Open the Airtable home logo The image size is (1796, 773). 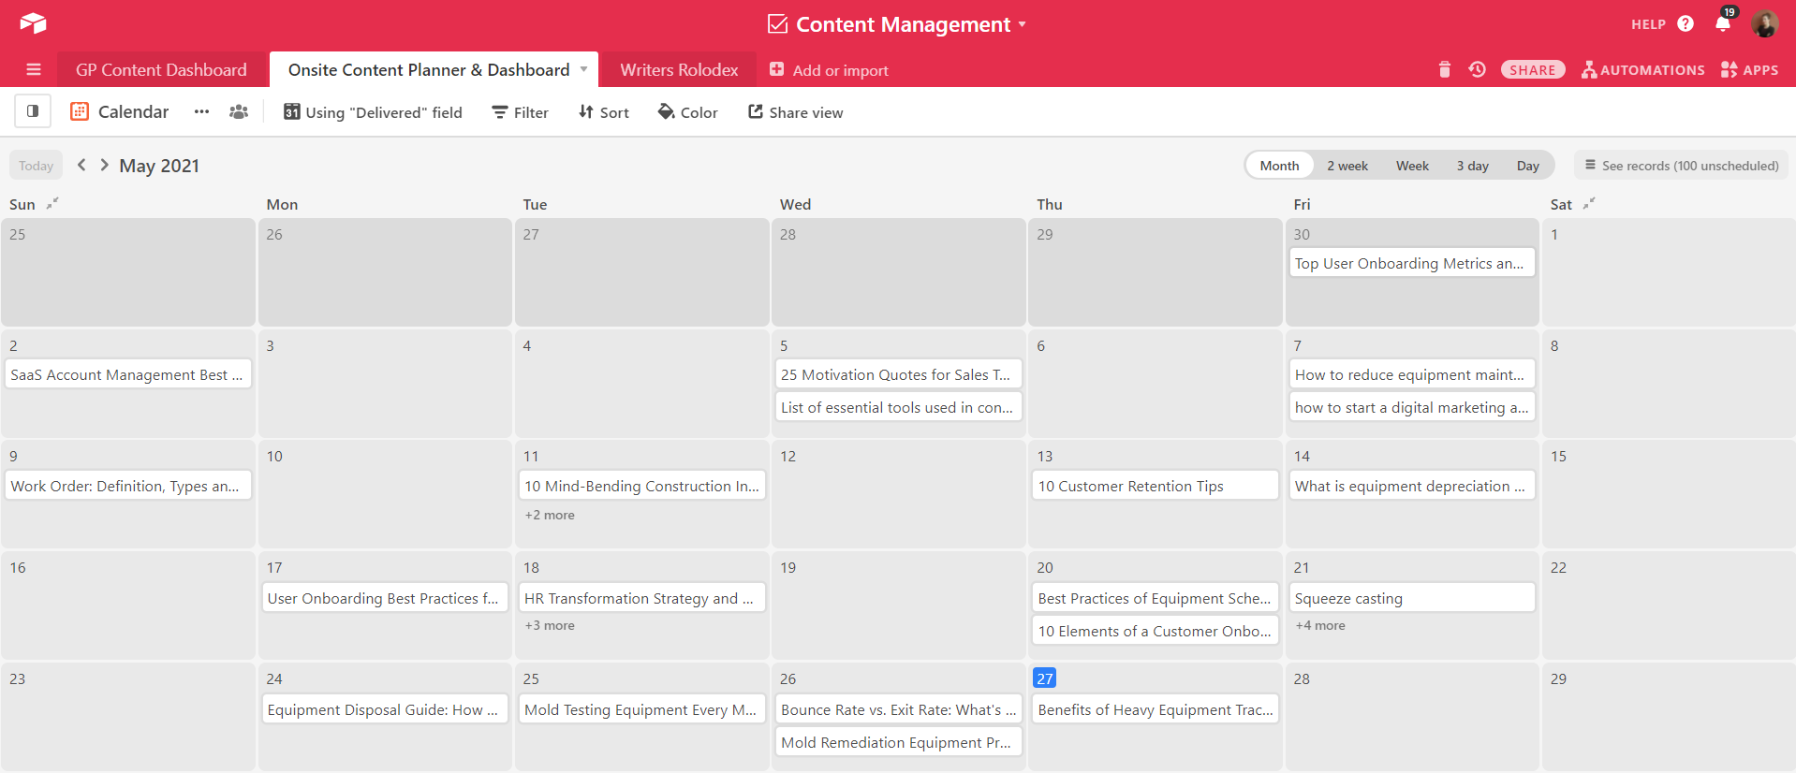[x=33, y=23]
